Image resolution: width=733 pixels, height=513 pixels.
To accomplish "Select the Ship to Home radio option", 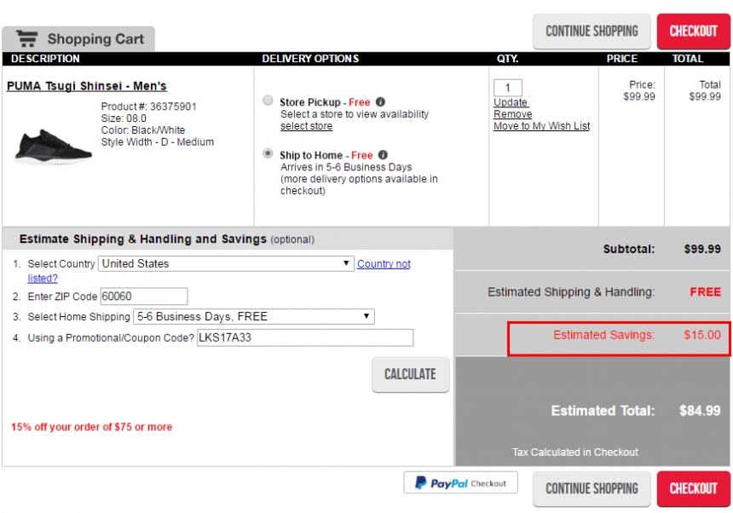I will (268, 153).
